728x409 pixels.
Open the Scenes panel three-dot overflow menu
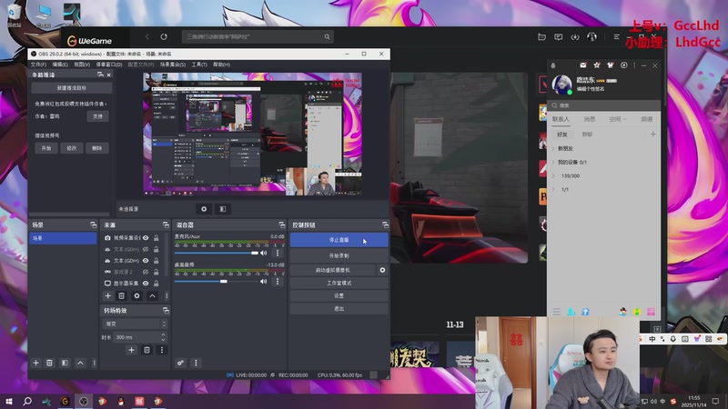click(x=95, y=363)
